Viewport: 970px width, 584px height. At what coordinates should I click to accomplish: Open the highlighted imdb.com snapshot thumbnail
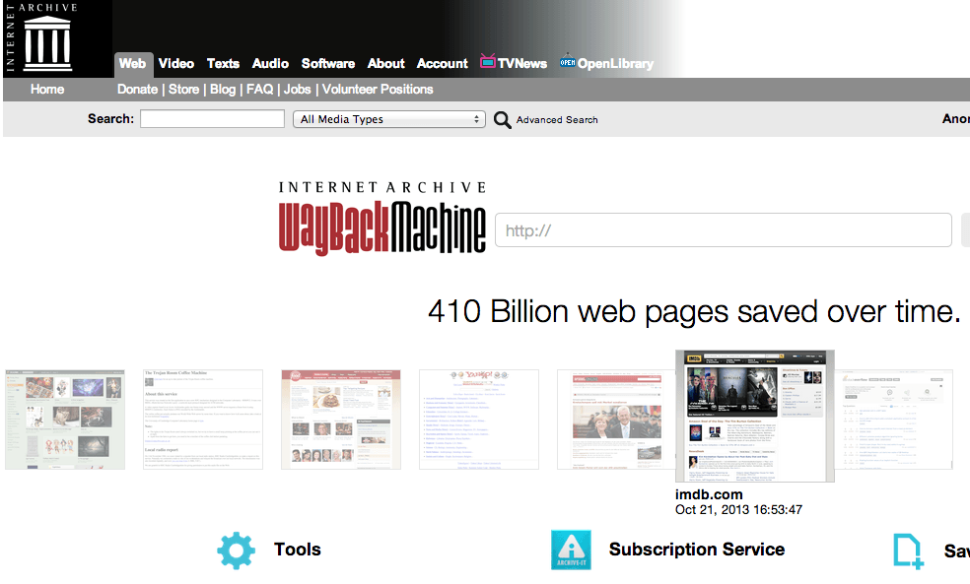[755, 416]
